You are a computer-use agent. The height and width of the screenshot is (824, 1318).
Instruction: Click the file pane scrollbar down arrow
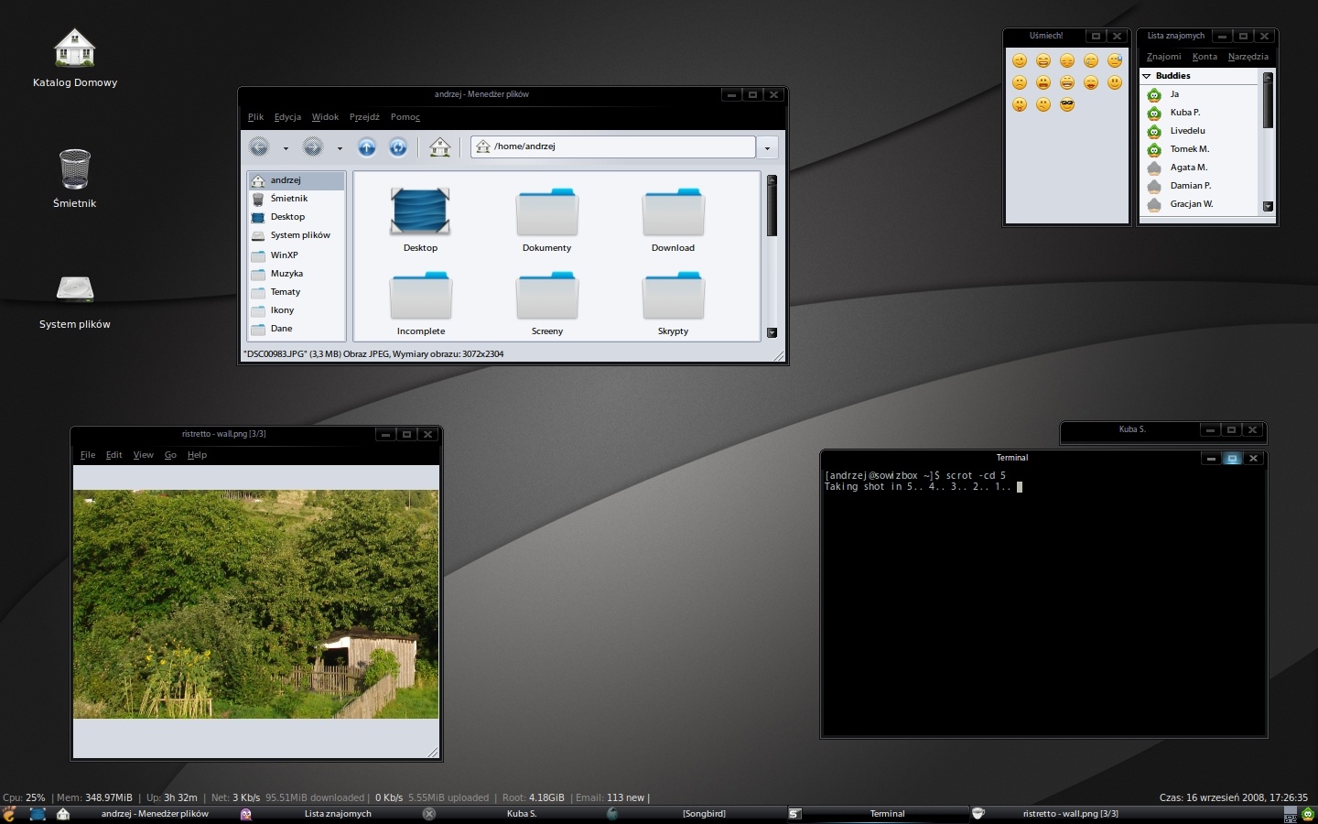[x=772, y=333]
